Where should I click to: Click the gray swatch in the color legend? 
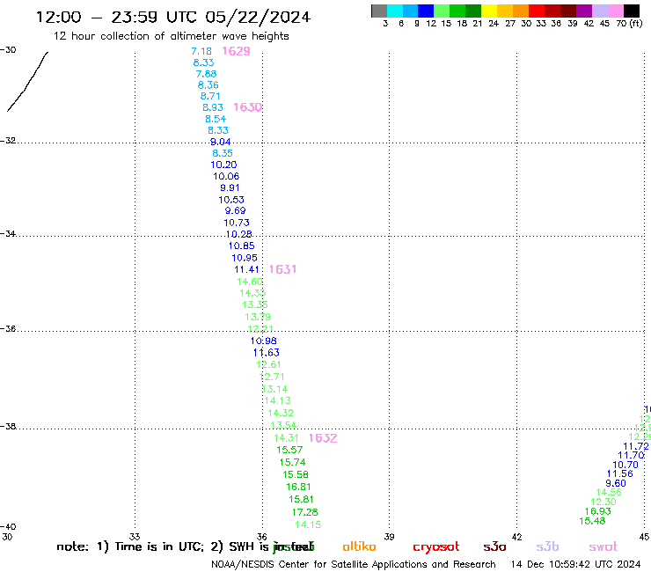(x=379, y=11)
